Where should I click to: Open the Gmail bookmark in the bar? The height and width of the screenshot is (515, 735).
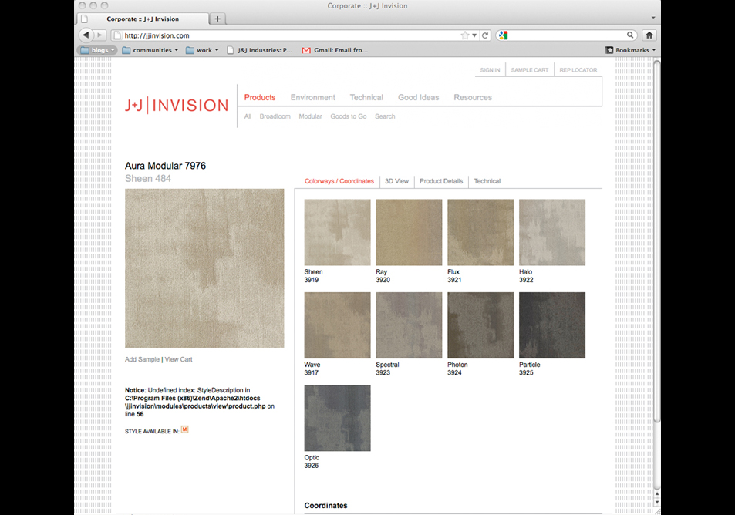pyautogui.click(x=335, y=50)
